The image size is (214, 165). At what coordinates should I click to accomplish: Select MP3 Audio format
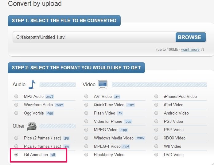click(x=16, y=96)
